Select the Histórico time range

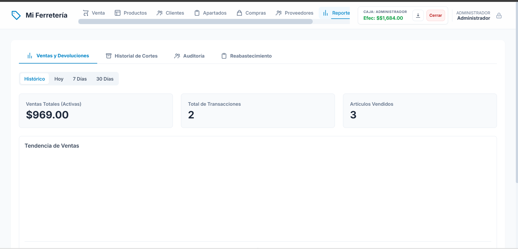click(35, 79)
